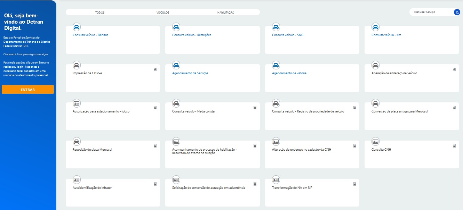The height and width of the screenshot is (210, 463).
Task: Show all services with TODOS tab
Action: pyautogui.click(x=100, y=12)
